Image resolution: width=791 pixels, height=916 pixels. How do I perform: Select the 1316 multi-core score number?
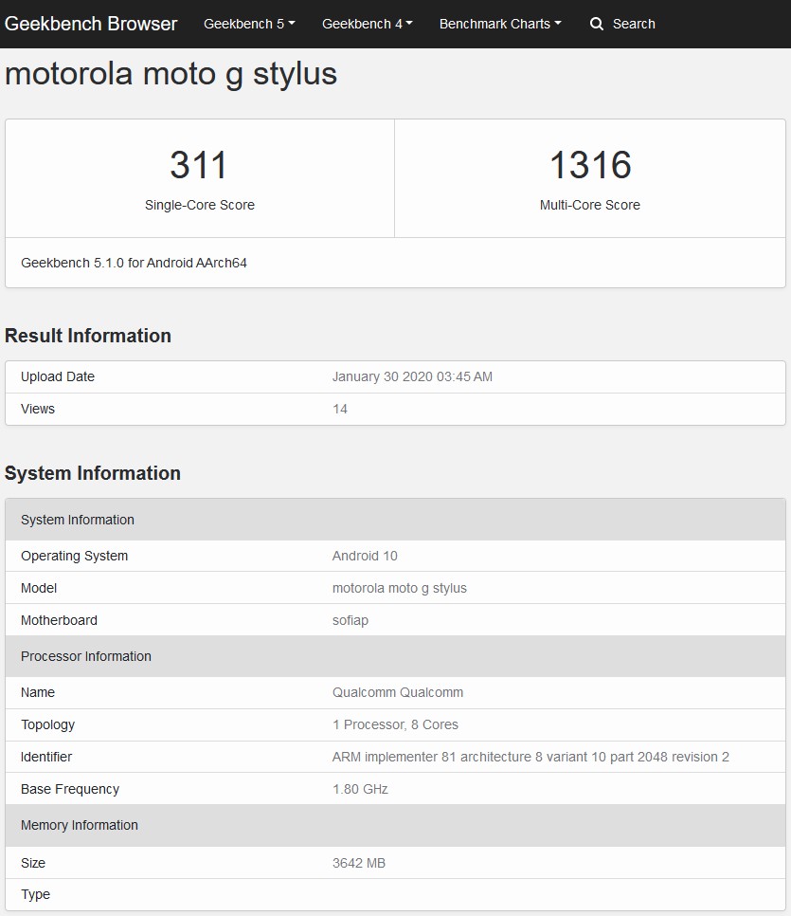tap(589, 165)
